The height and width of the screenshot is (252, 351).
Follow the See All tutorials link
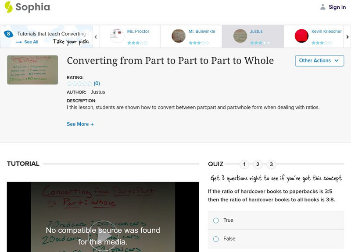coord(31,42)
